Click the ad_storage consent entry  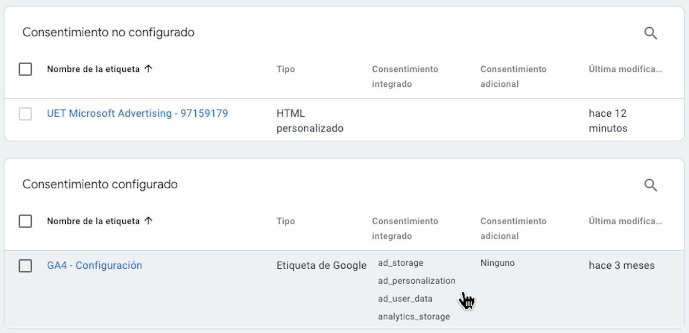click(x=401, y=263)
